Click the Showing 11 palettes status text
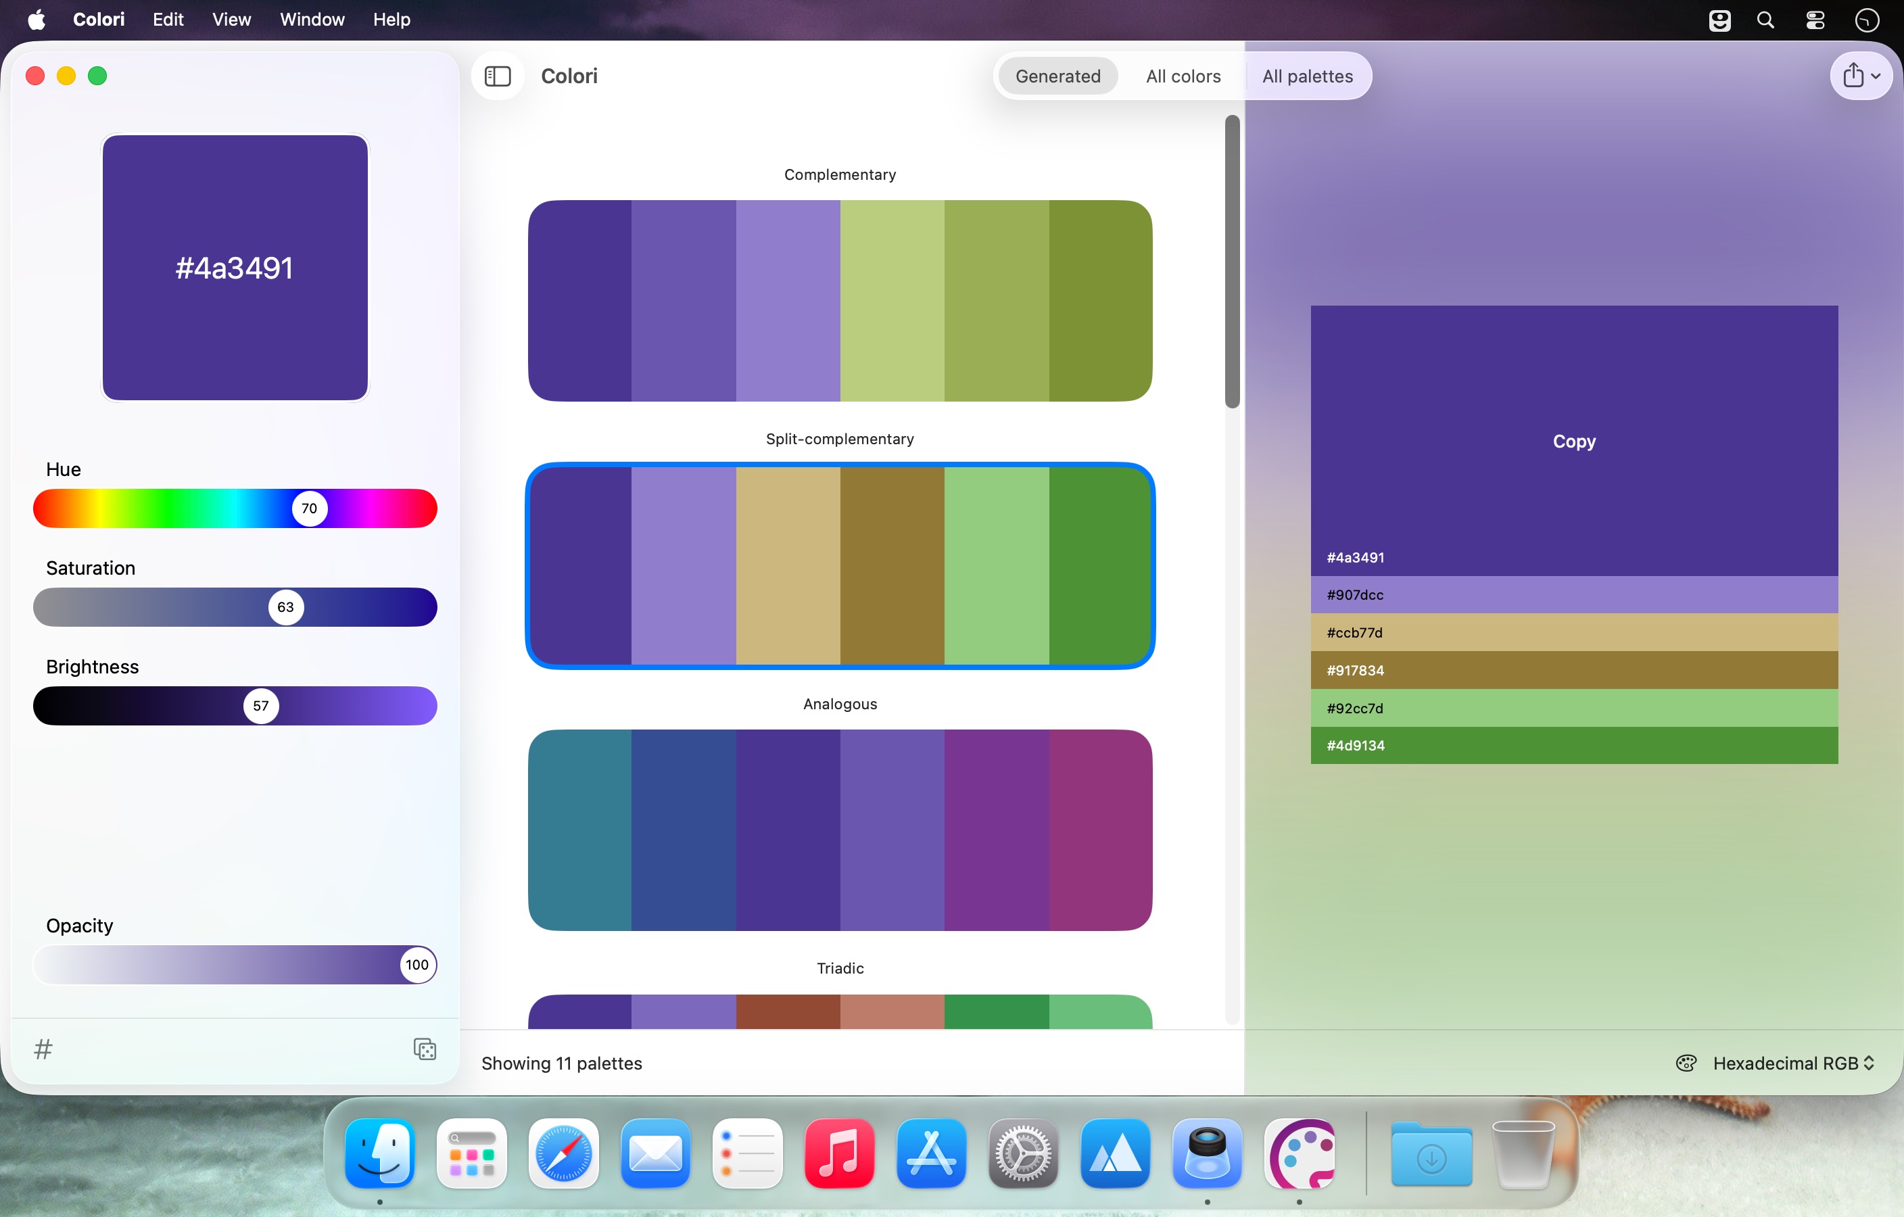 [561, 1063]
